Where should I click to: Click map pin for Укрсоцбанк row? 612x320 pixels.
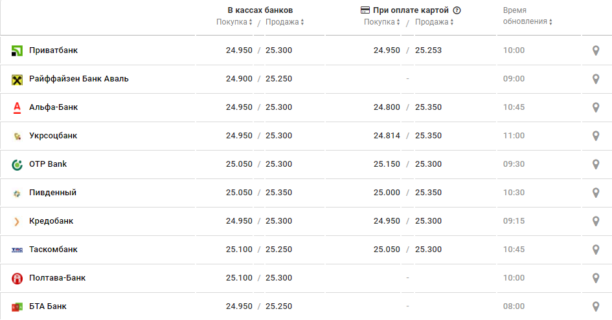(596, 136)
